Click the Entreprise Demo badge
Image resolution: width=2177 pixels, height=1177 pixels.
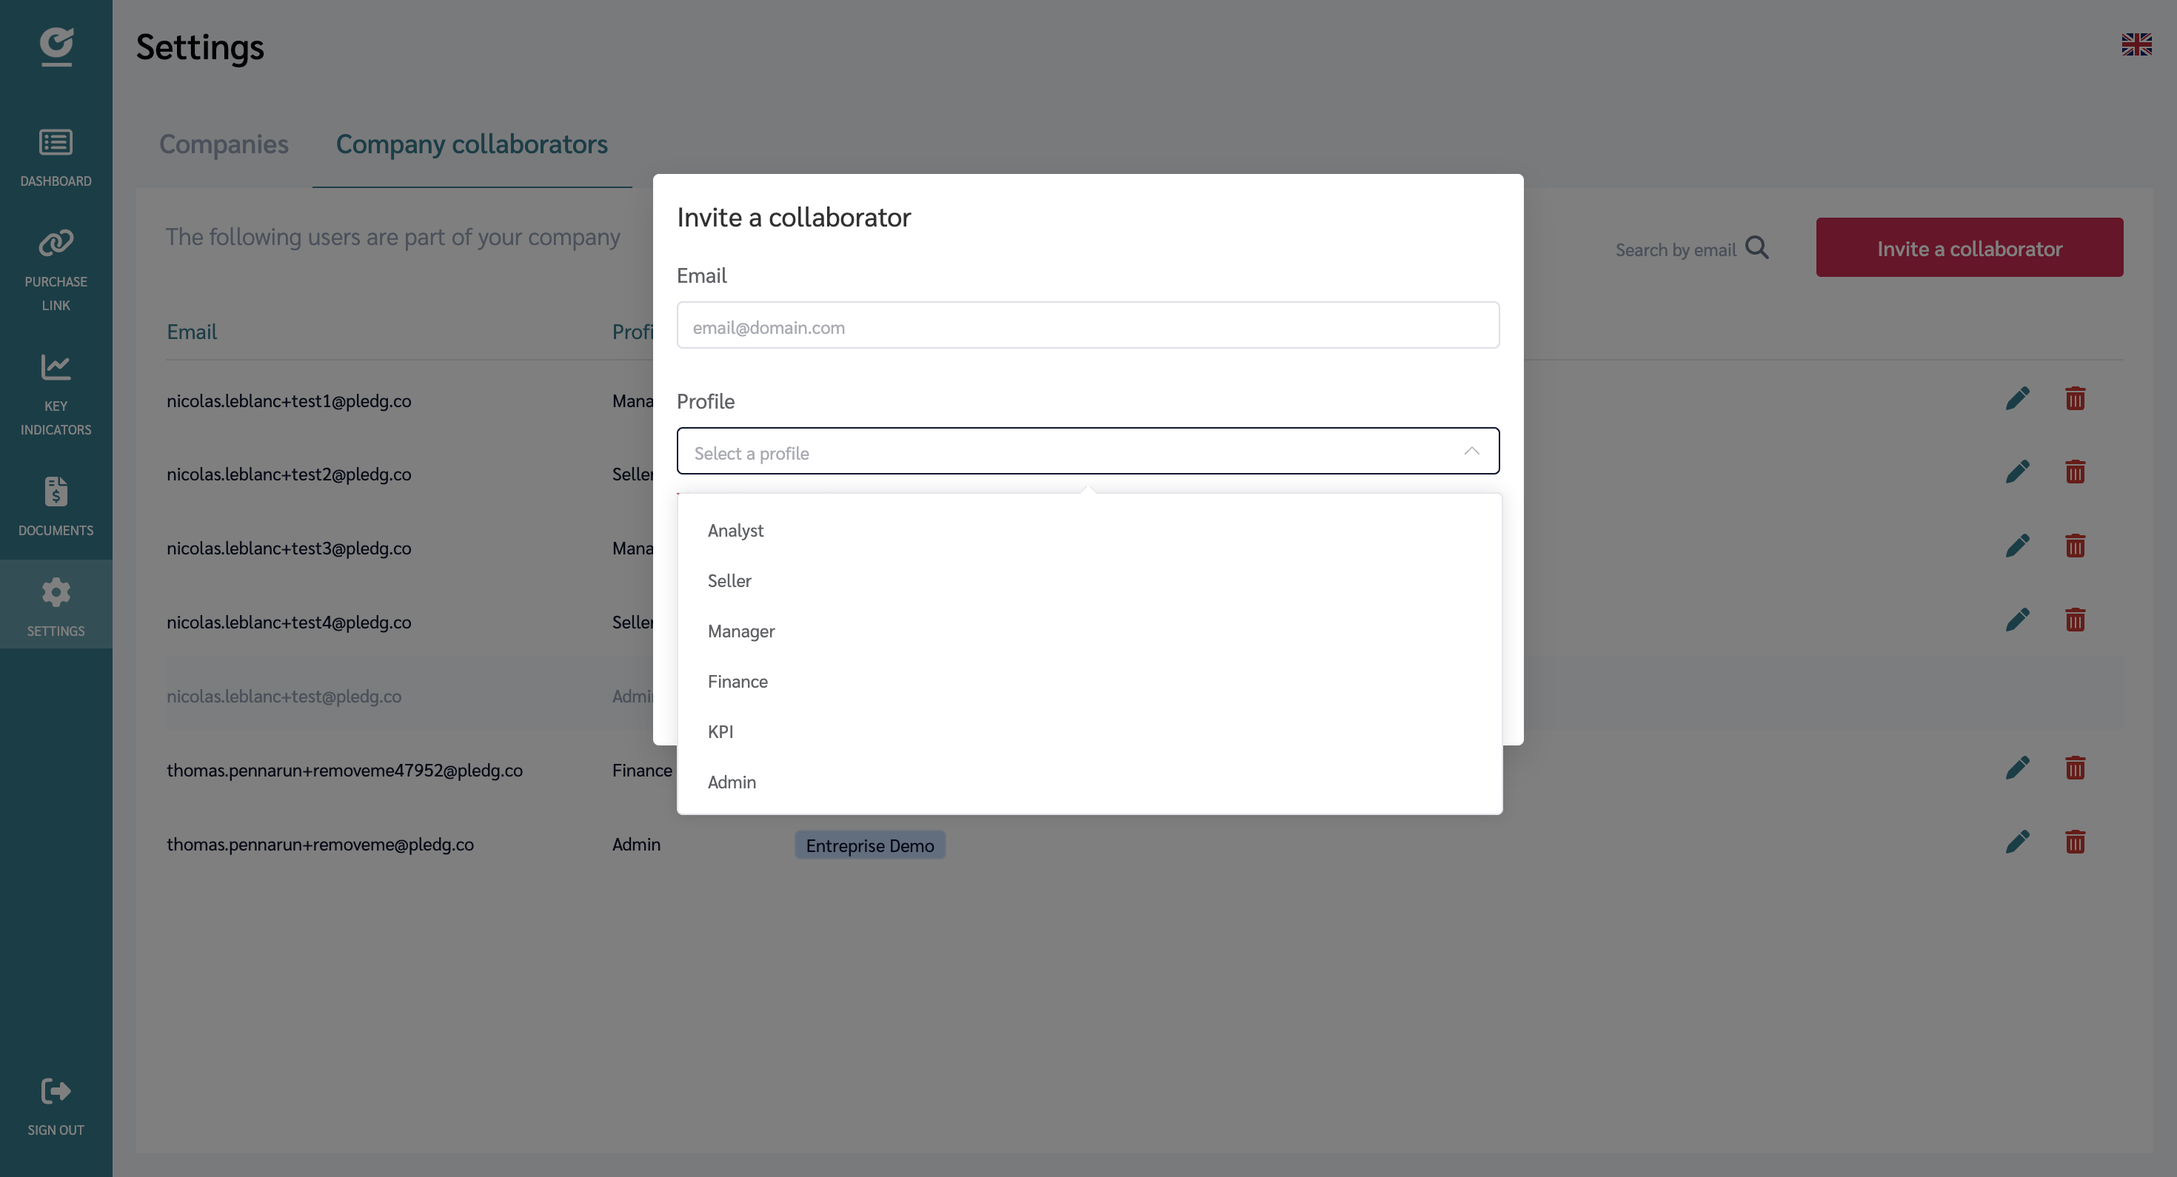pyautogui.click(x=869, y=845)
